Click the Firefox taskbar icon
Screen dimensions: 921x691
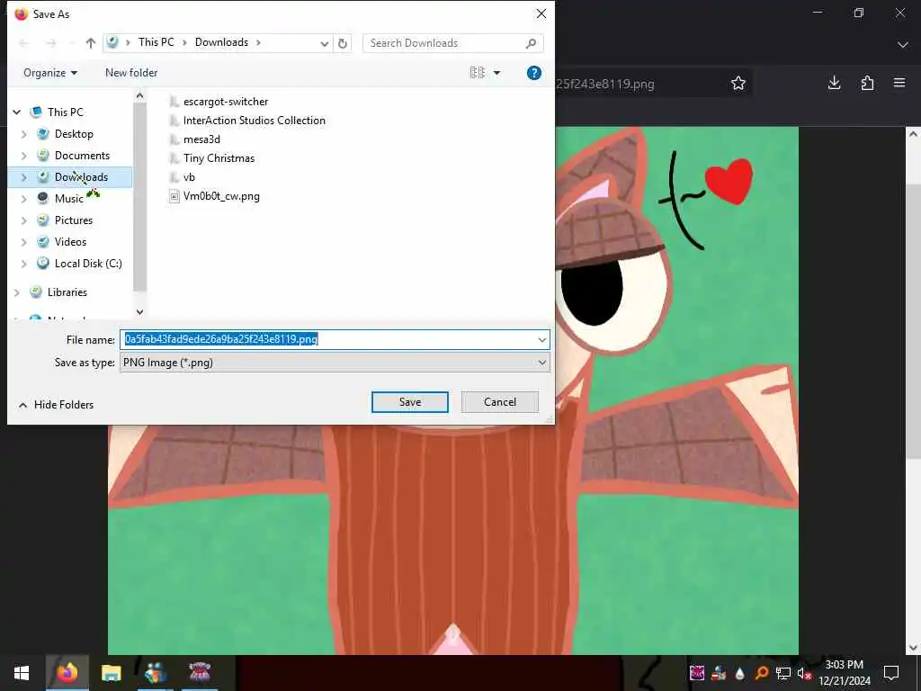(x=67, y=673)
